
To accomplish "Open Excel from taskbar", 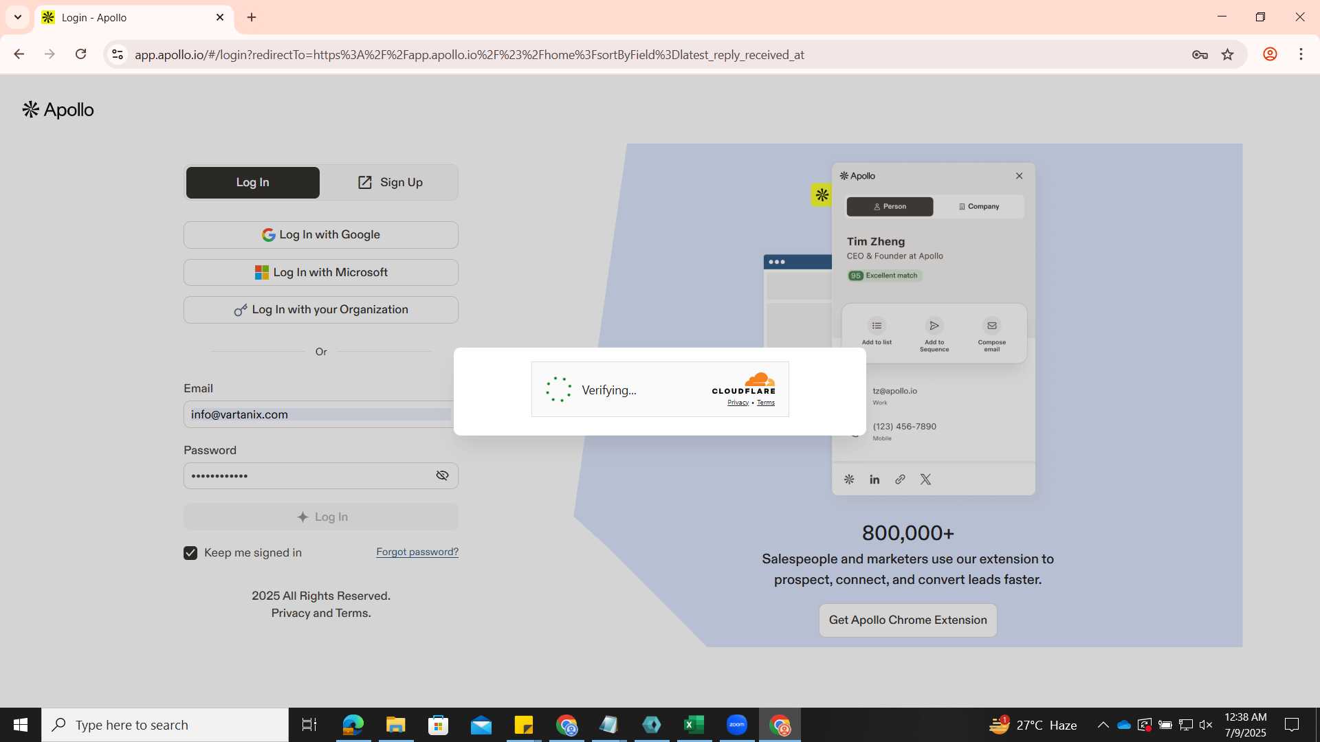I will click(694, 725).
